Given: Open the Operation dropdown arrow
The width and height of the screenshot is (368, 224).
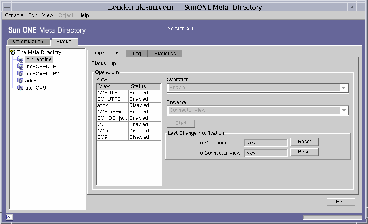Looking at the screenshot, I should tap(343, 88).
